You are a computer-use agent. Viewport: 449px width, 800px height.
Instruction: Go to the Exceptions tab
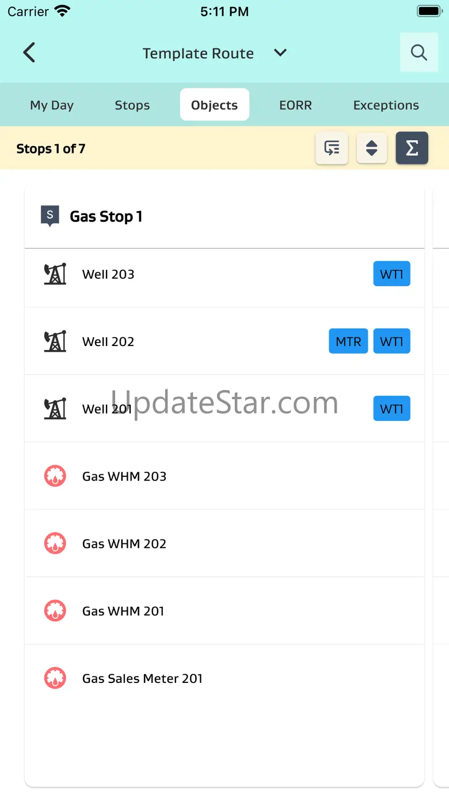pos(386,105)
